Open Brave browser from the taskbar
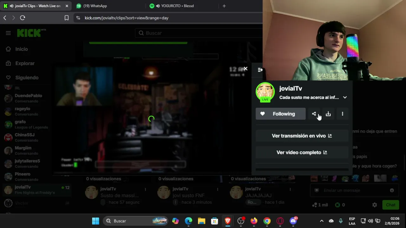This screenshot has height=228, width=406. click(228, 221)
